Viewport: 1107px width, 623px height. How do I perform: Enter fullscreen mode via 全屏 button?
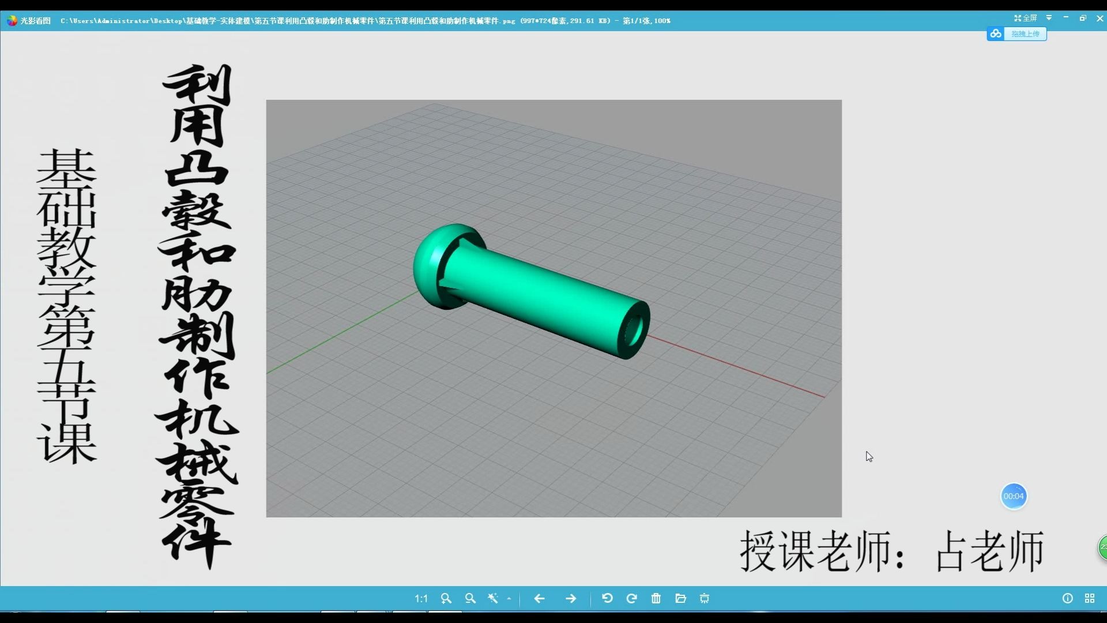[x=1026, y=18]
